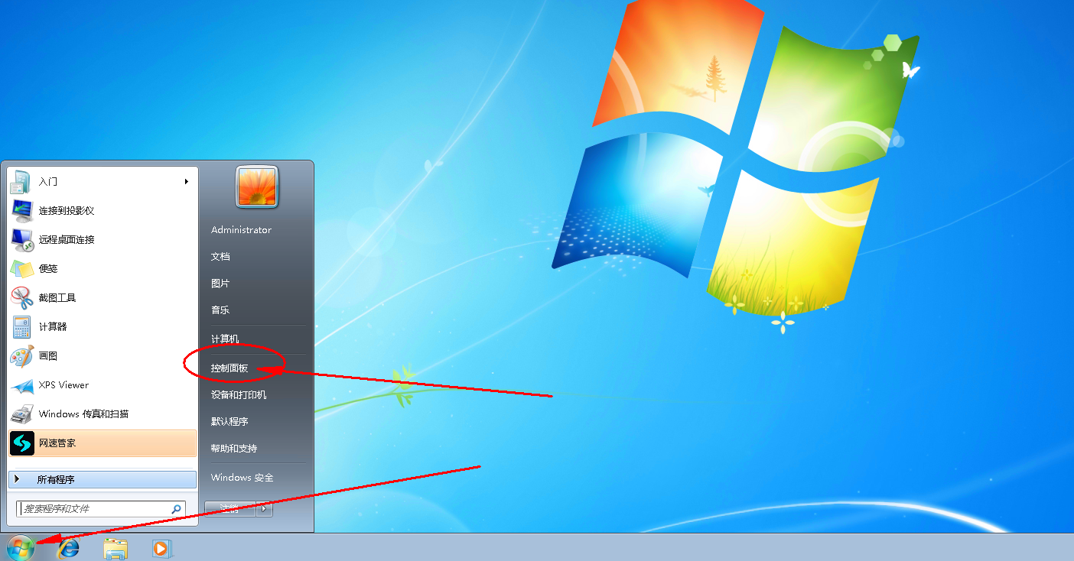Open 音乐 music library link
1074x561 pixels.
tap(220, 310)
